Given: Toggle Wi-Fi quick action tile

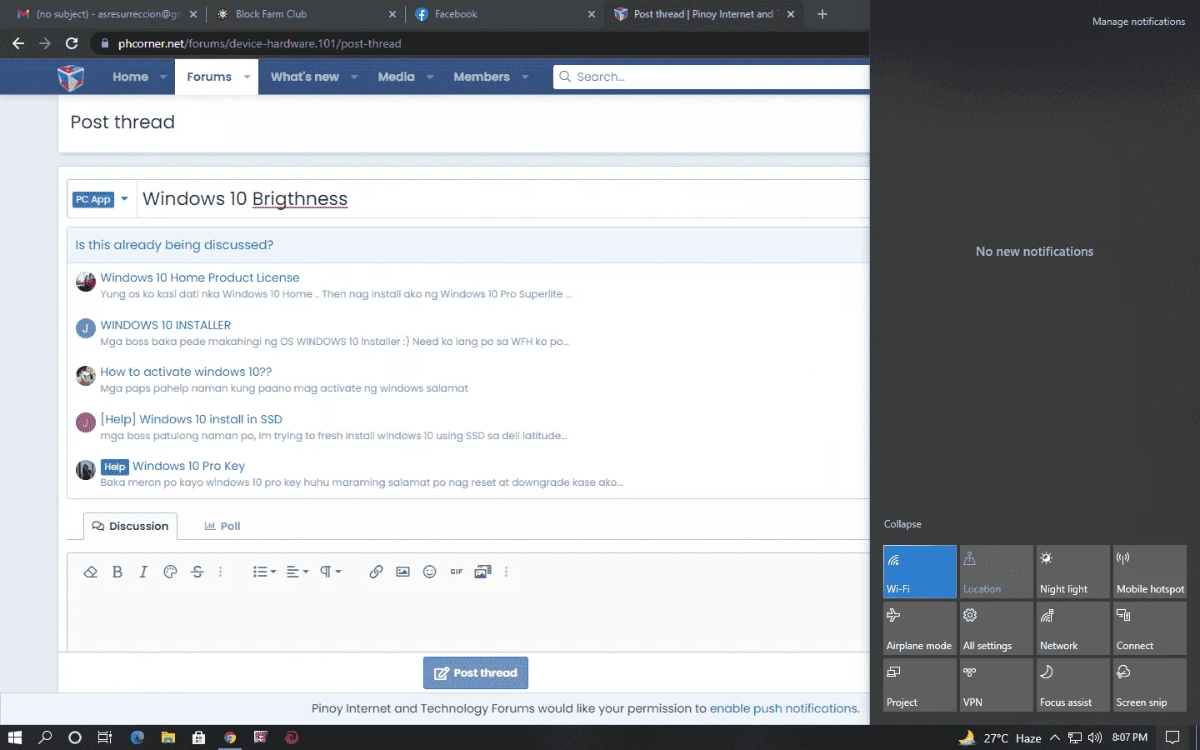Looking at the screenshot, I should (920, 572).
